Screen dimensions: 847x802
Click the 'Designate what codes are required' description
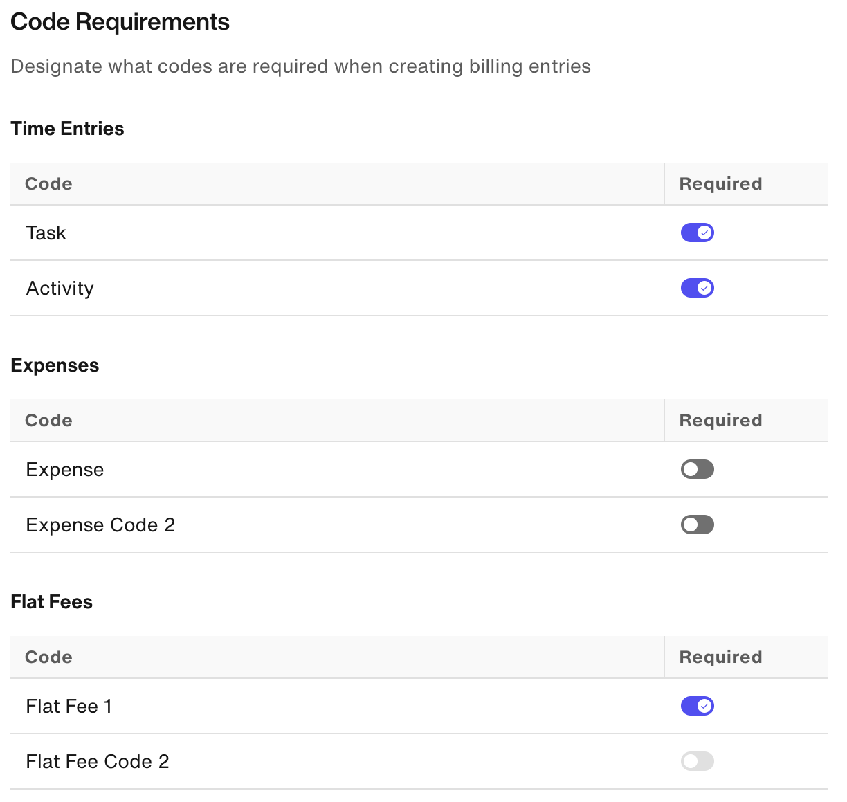click(300, 66)
